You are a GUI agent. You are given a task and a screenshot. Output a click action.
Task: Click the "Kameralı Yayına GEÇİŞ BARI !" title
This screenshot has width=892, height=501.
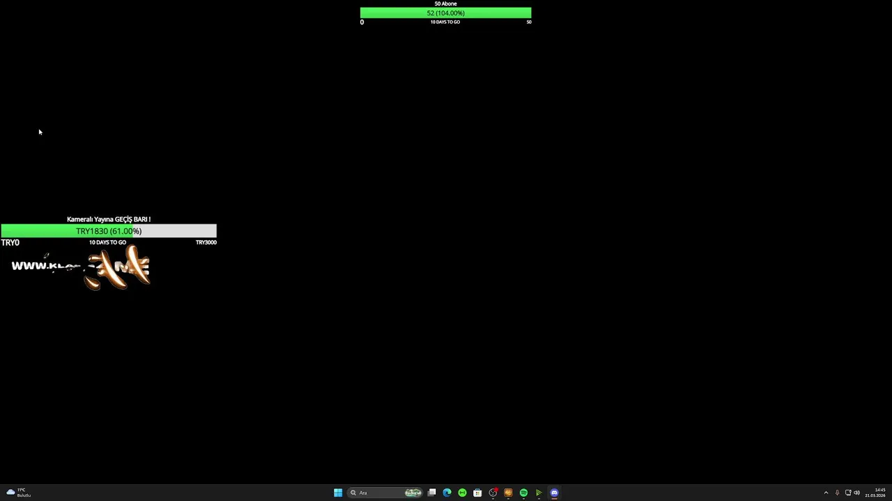click(x=109, y=219)
